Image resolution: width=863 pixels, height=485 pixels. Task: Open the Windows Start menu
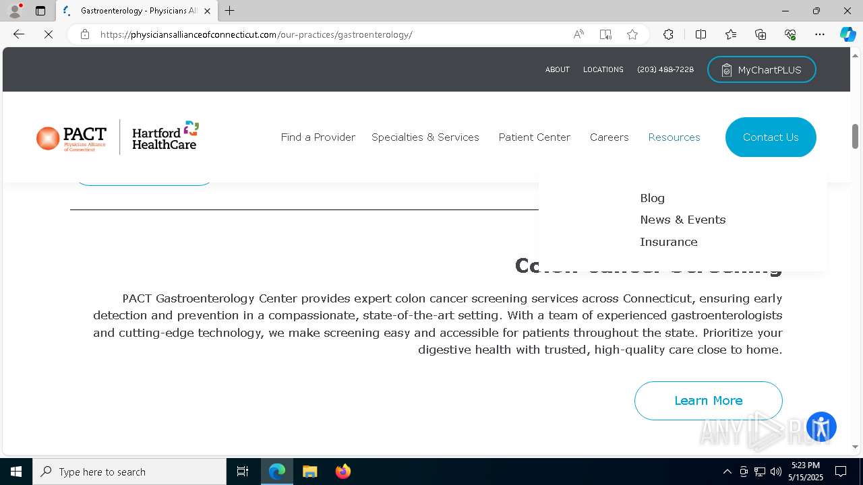click(x=16, y=472)
